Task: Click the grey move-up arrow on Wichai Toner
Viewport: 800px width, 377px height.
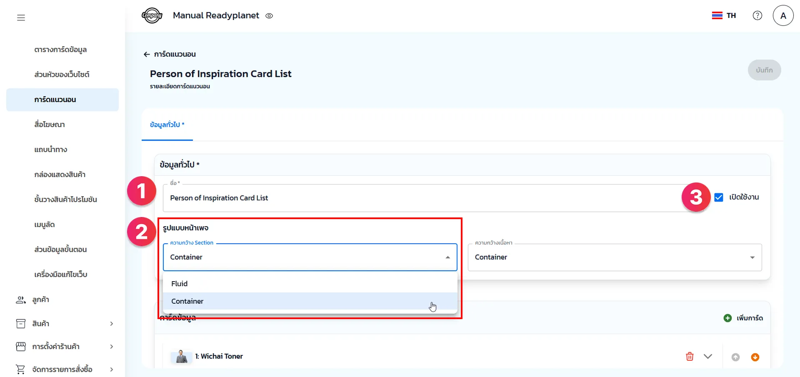Action: coord(735,357)
